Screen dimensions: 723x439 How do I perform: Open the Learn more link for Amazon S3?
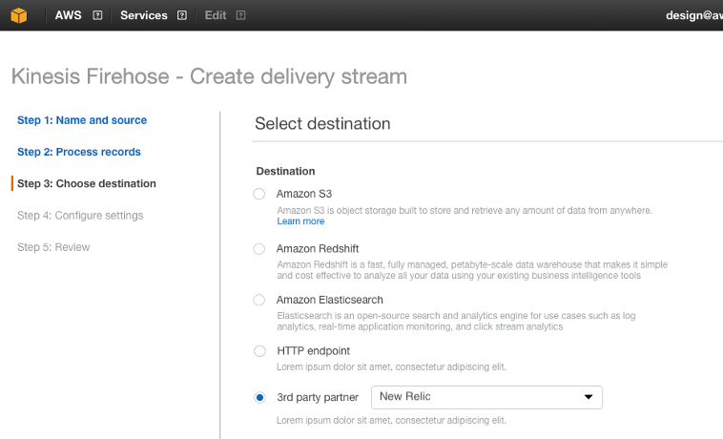(300, 221)
